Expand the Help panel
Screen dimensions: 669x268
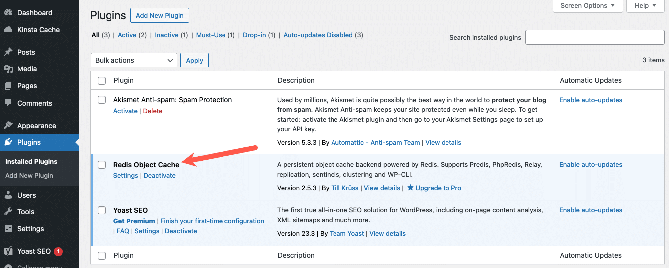point(646,6)
